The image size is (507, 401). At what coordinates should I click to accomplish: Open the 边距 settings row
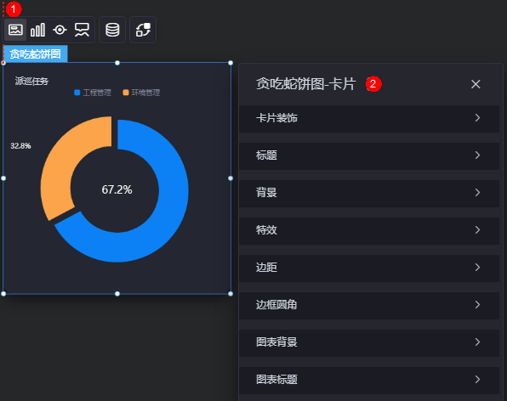(369, 268)
